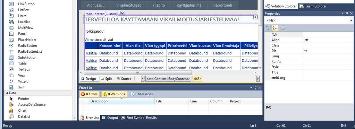Sort Error List by Description column
Viewport: 355px width, 129px height.
pyautogui.click(x=121, y=101)
